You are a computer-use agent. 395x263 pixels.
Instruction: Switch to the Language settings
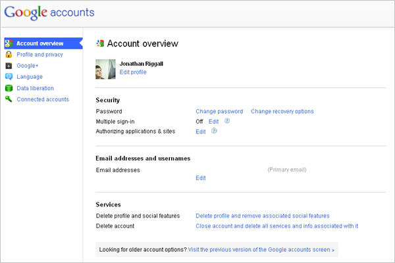click(29, 77)
